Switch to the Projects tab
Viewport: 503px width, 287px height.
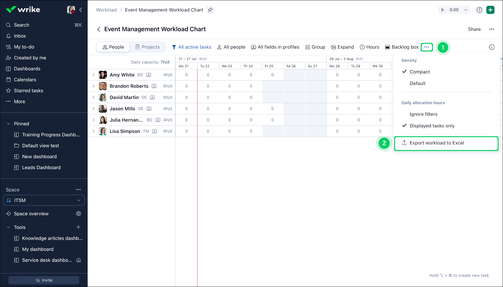148,47
